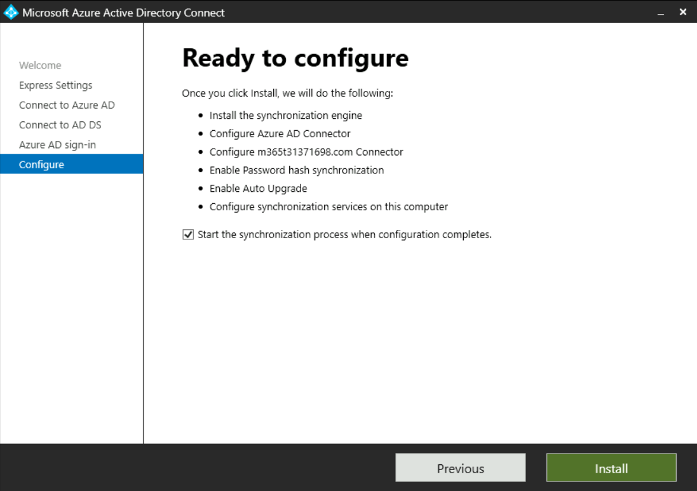Select the highlighted Configure step
The height and width of the screenshot is (491, 697).
(x=41, y=165)
